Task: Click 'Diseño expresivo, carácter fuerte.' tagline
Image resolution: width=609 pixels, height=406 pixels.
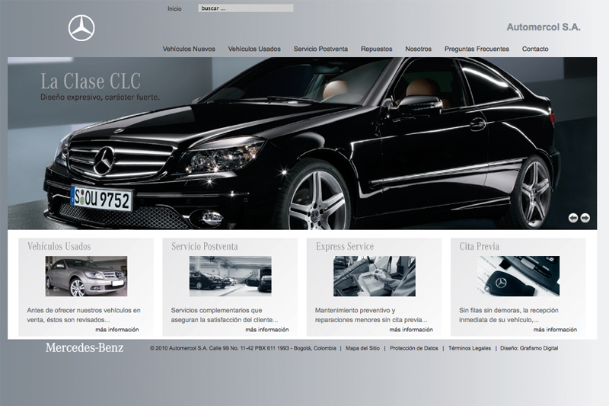Action: 100,98
